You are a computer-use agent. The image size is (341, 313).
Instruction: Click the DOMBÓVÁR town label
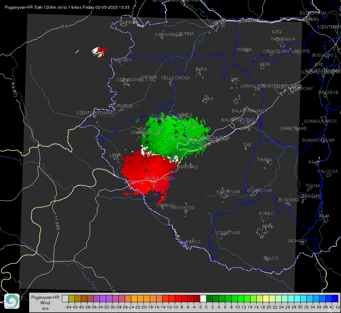pos(259,191)
